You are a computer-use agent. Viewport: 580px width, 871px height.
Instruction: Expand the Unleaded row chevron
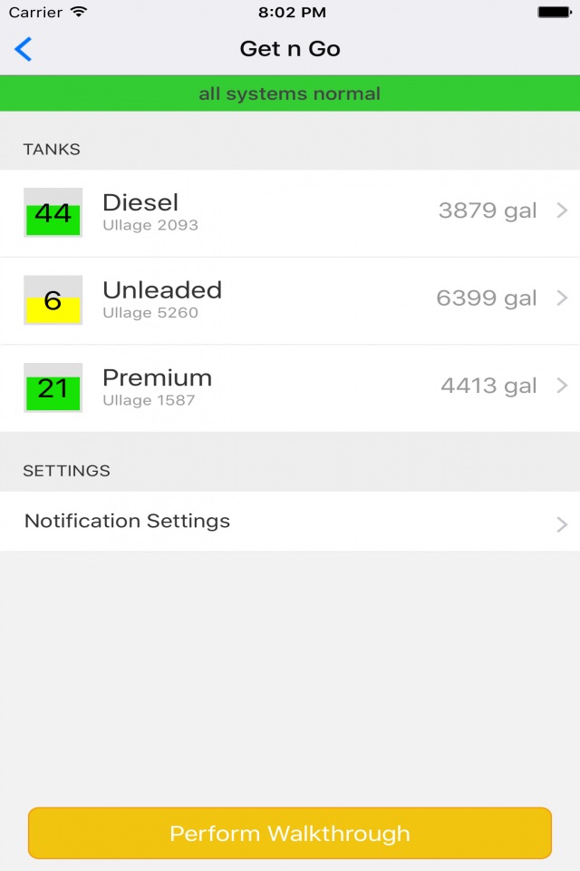click(x=562, y=298)
